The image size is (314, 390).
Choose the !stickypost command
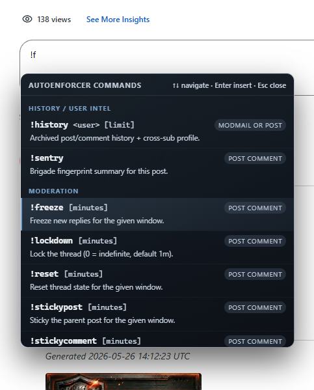(157, 314)
